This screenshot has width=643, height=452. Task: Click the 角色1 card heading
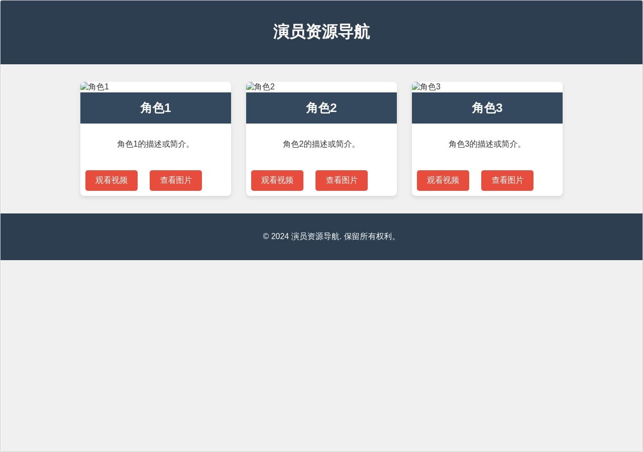point(156,108)
